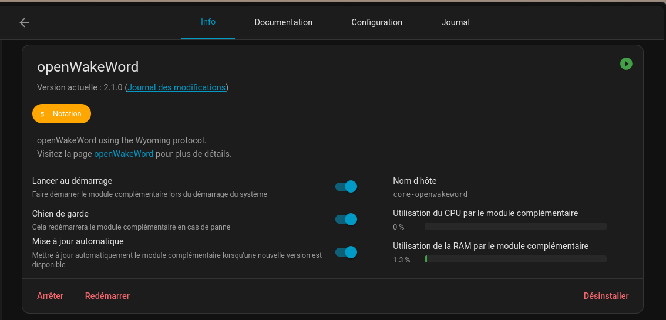The height and width of the screenshot is (320, 666).
Task: Click the Désinstaller button
Action: [x=606, y=296]
